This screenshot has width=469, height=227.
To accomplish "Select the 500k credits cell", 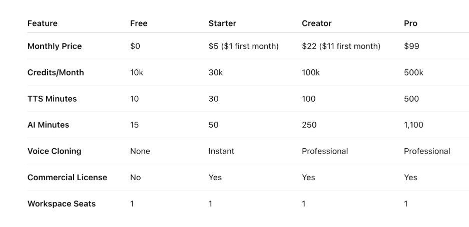I will coord(413,72).
